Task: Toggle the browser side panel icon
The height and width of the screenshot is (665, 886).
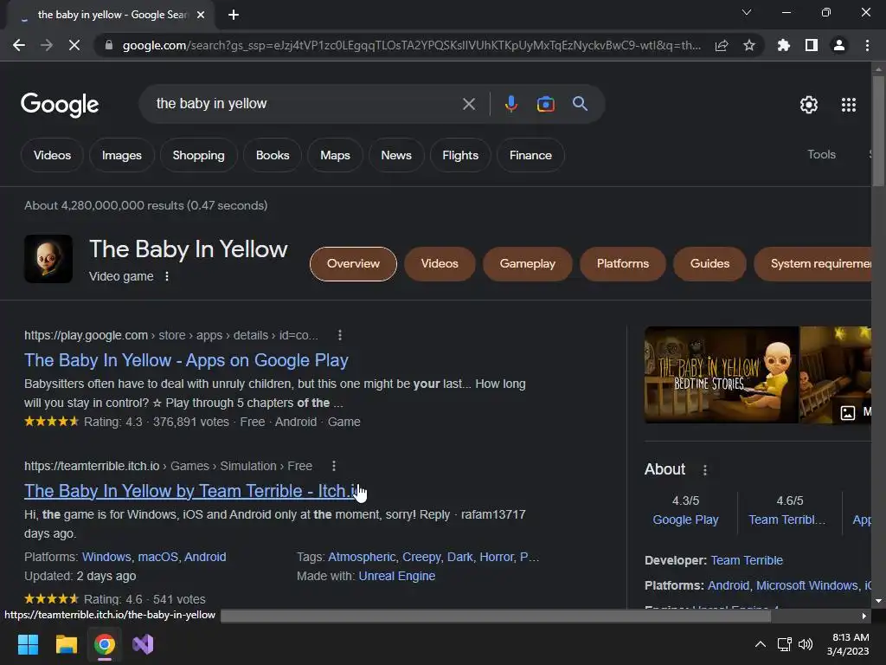Action: (x=812, y=45)
